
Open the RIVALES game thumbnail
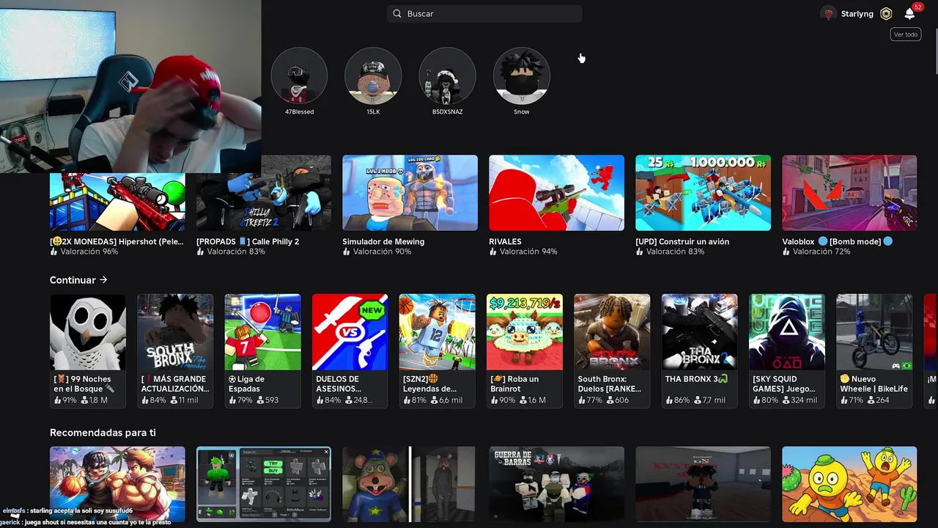[556, 193]
